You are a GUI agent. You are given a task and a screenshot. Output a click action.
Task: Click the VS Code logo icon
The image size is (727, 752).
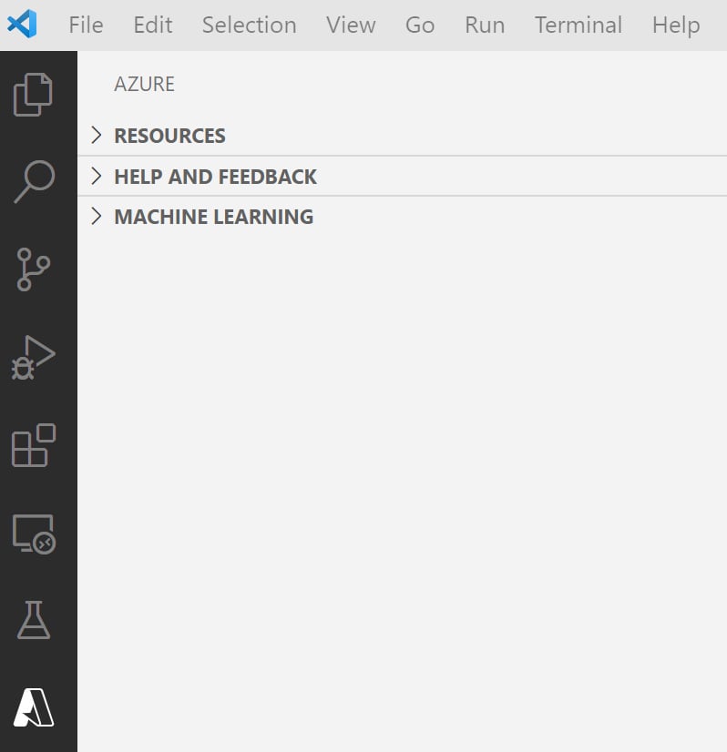click(22, 24)
